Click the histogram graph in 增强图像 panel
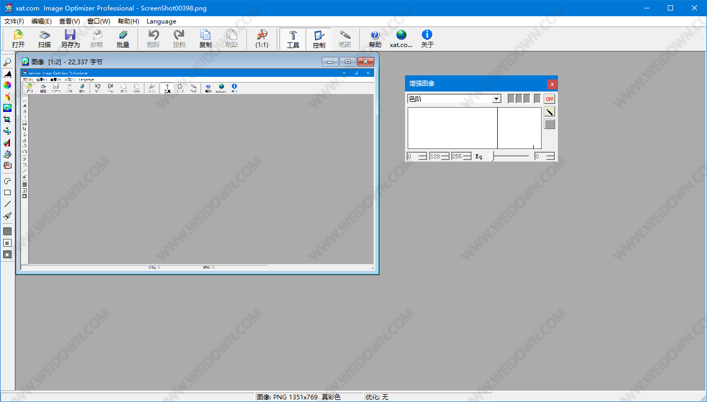707x402 pixels. 475,128
